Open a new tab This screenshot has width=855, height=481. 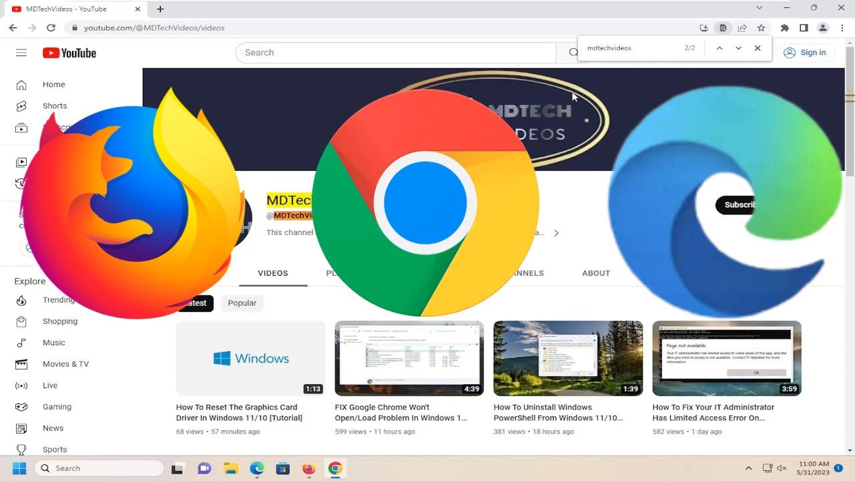click(x=160, y=9)
